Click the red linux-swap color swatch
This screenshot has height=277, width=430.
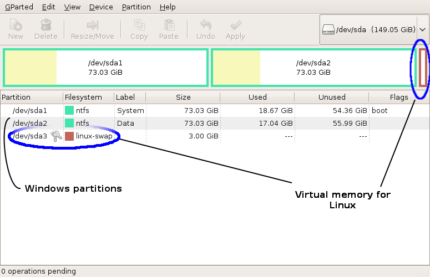[69, 136]
